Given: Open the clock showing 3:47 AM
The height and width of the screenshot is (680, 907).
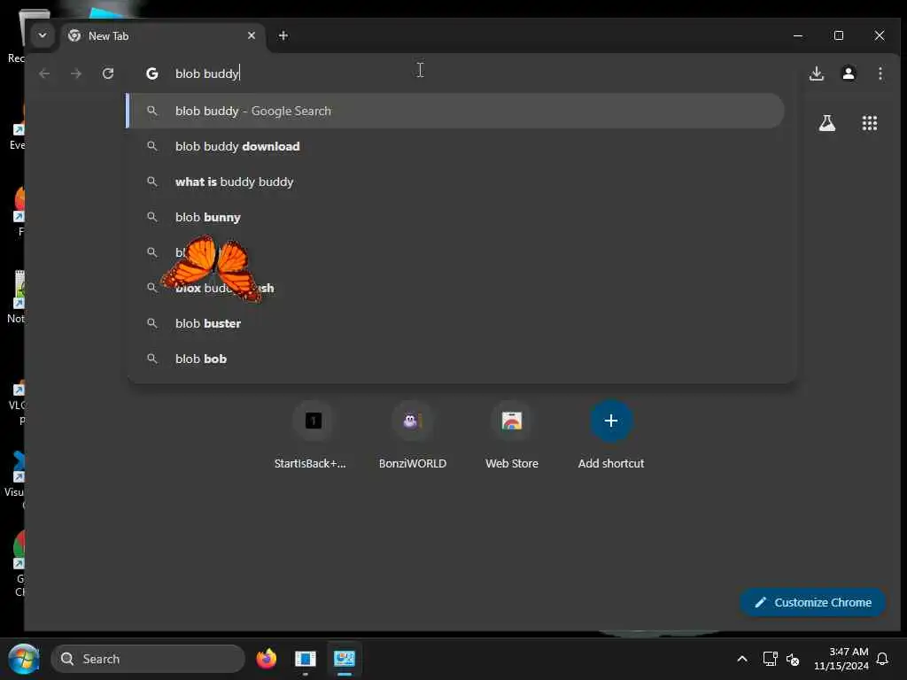Looking at the screenshot, I should [841, 659].
